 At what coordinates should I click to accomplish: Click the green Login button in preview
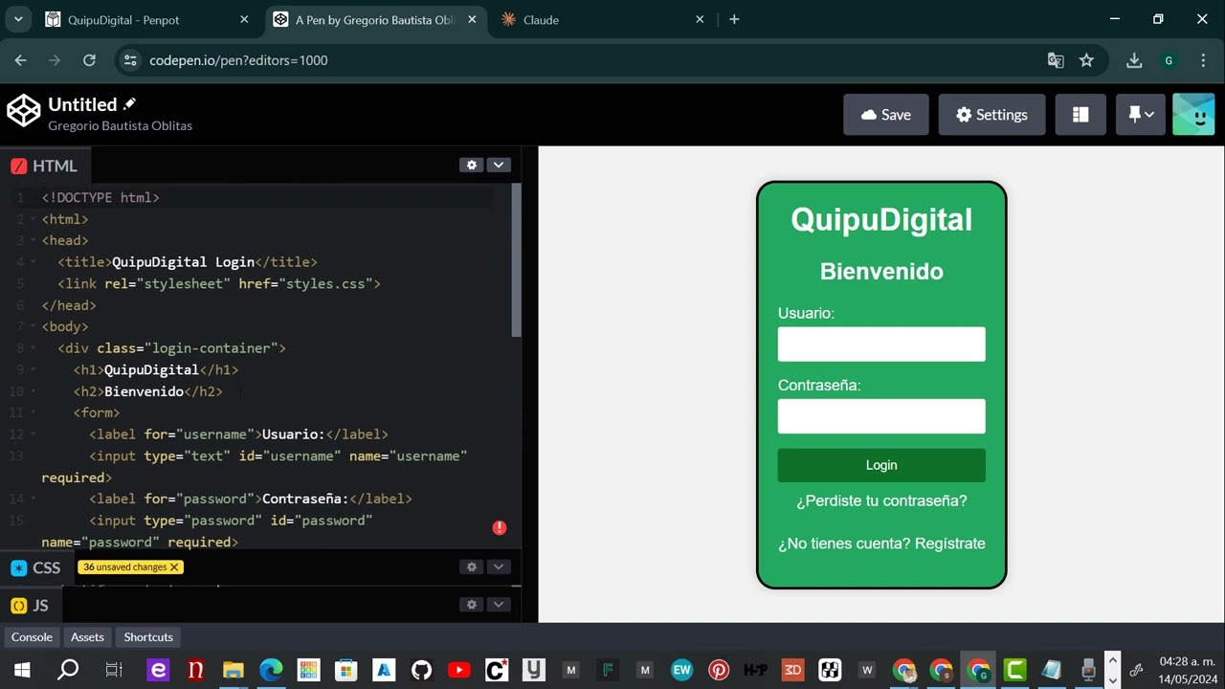pos(881,465)
